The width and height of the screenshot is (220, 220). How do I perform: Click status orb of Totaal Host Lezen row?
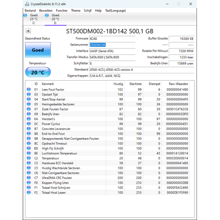(29, 192)
